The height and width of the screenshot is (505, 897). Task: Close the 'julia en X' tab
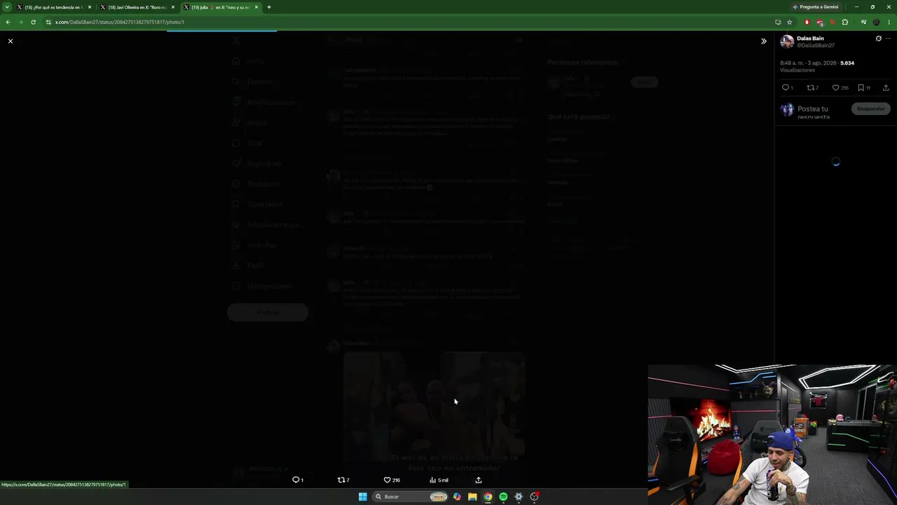[256, 7]
